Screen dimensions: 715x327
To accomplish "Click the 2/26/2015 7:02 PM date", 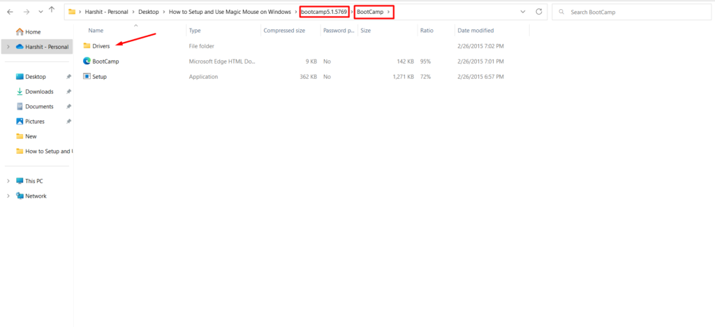I will (480, 46).
